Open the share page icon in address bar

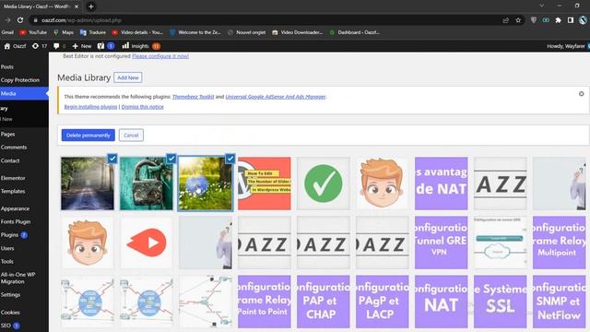[506, 20]
